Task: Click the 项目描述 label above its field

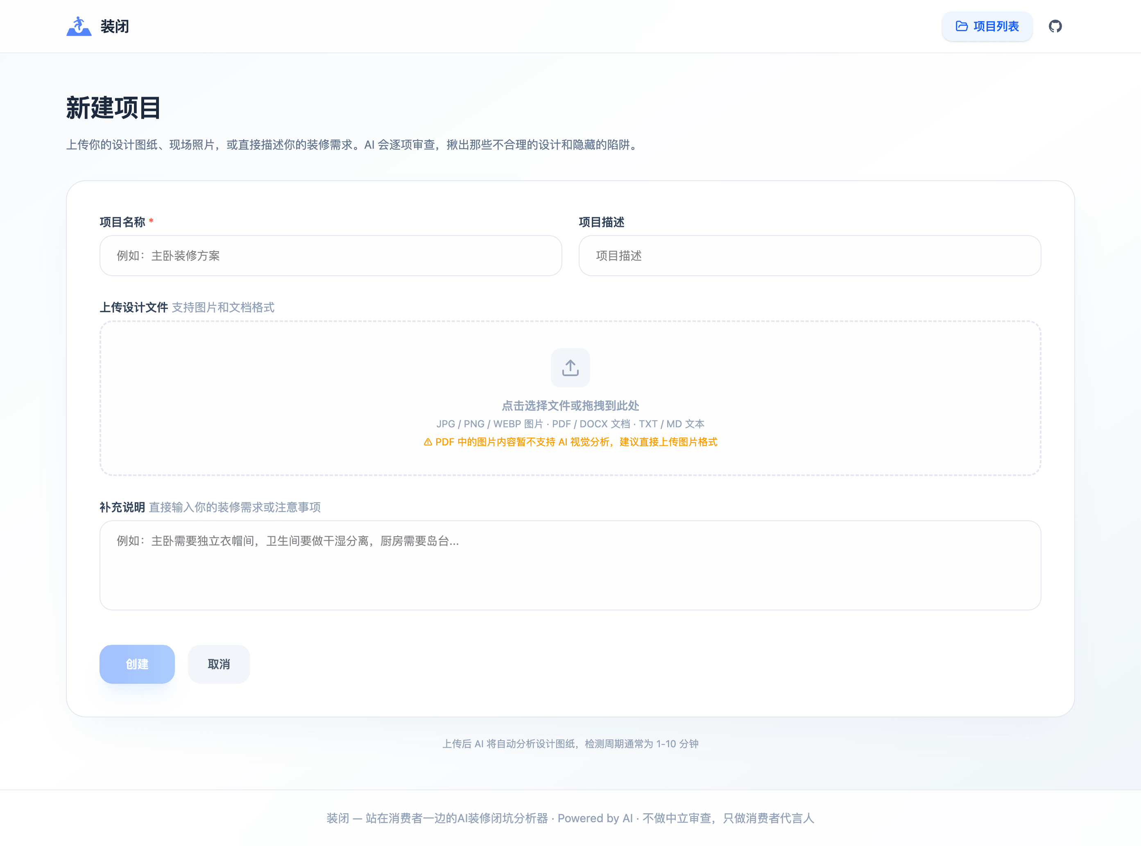Action: 602,222
